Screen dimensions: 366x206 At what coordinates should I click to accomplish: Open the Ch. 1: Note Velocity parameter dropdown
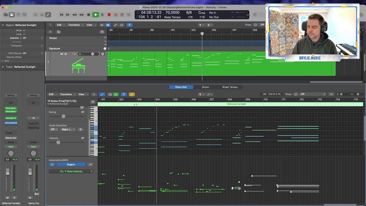tap(71, 171)
